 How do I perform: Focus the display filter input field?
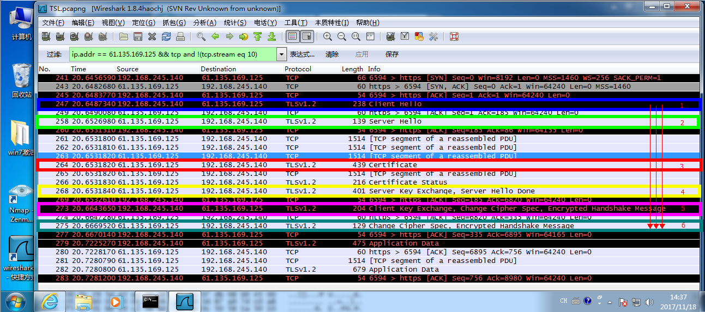173,54
